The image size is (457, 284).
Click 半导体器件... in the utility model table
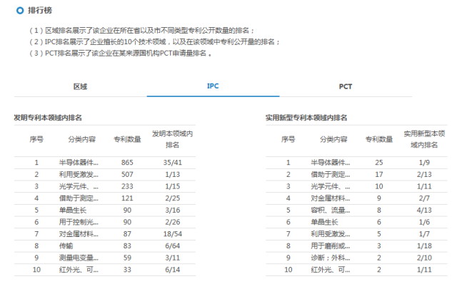[x=331, y=163]
